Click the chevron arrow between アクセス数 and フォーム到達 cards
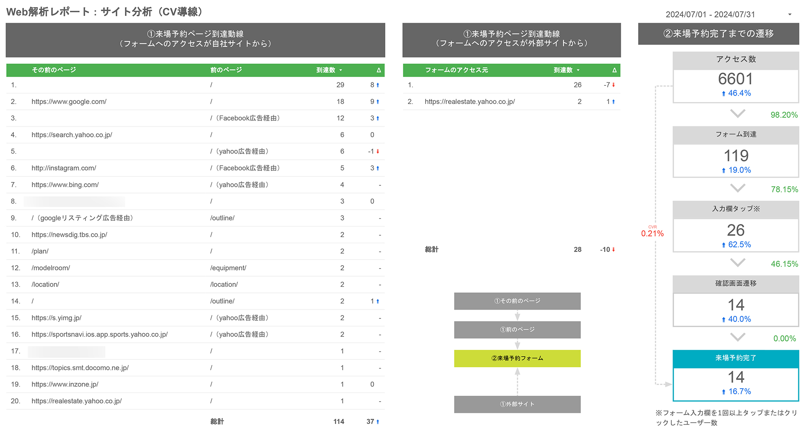Viewport: 805px width, 436px height. (x=737, y=113)
